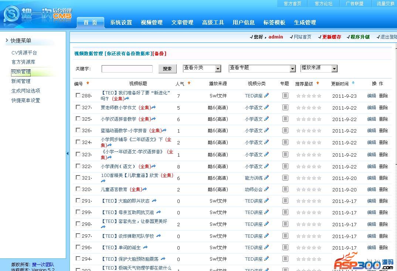Viewport: 397px width, 271px height.
Task: Expand the 快捷菜单 section header
Action: (21, 41)
